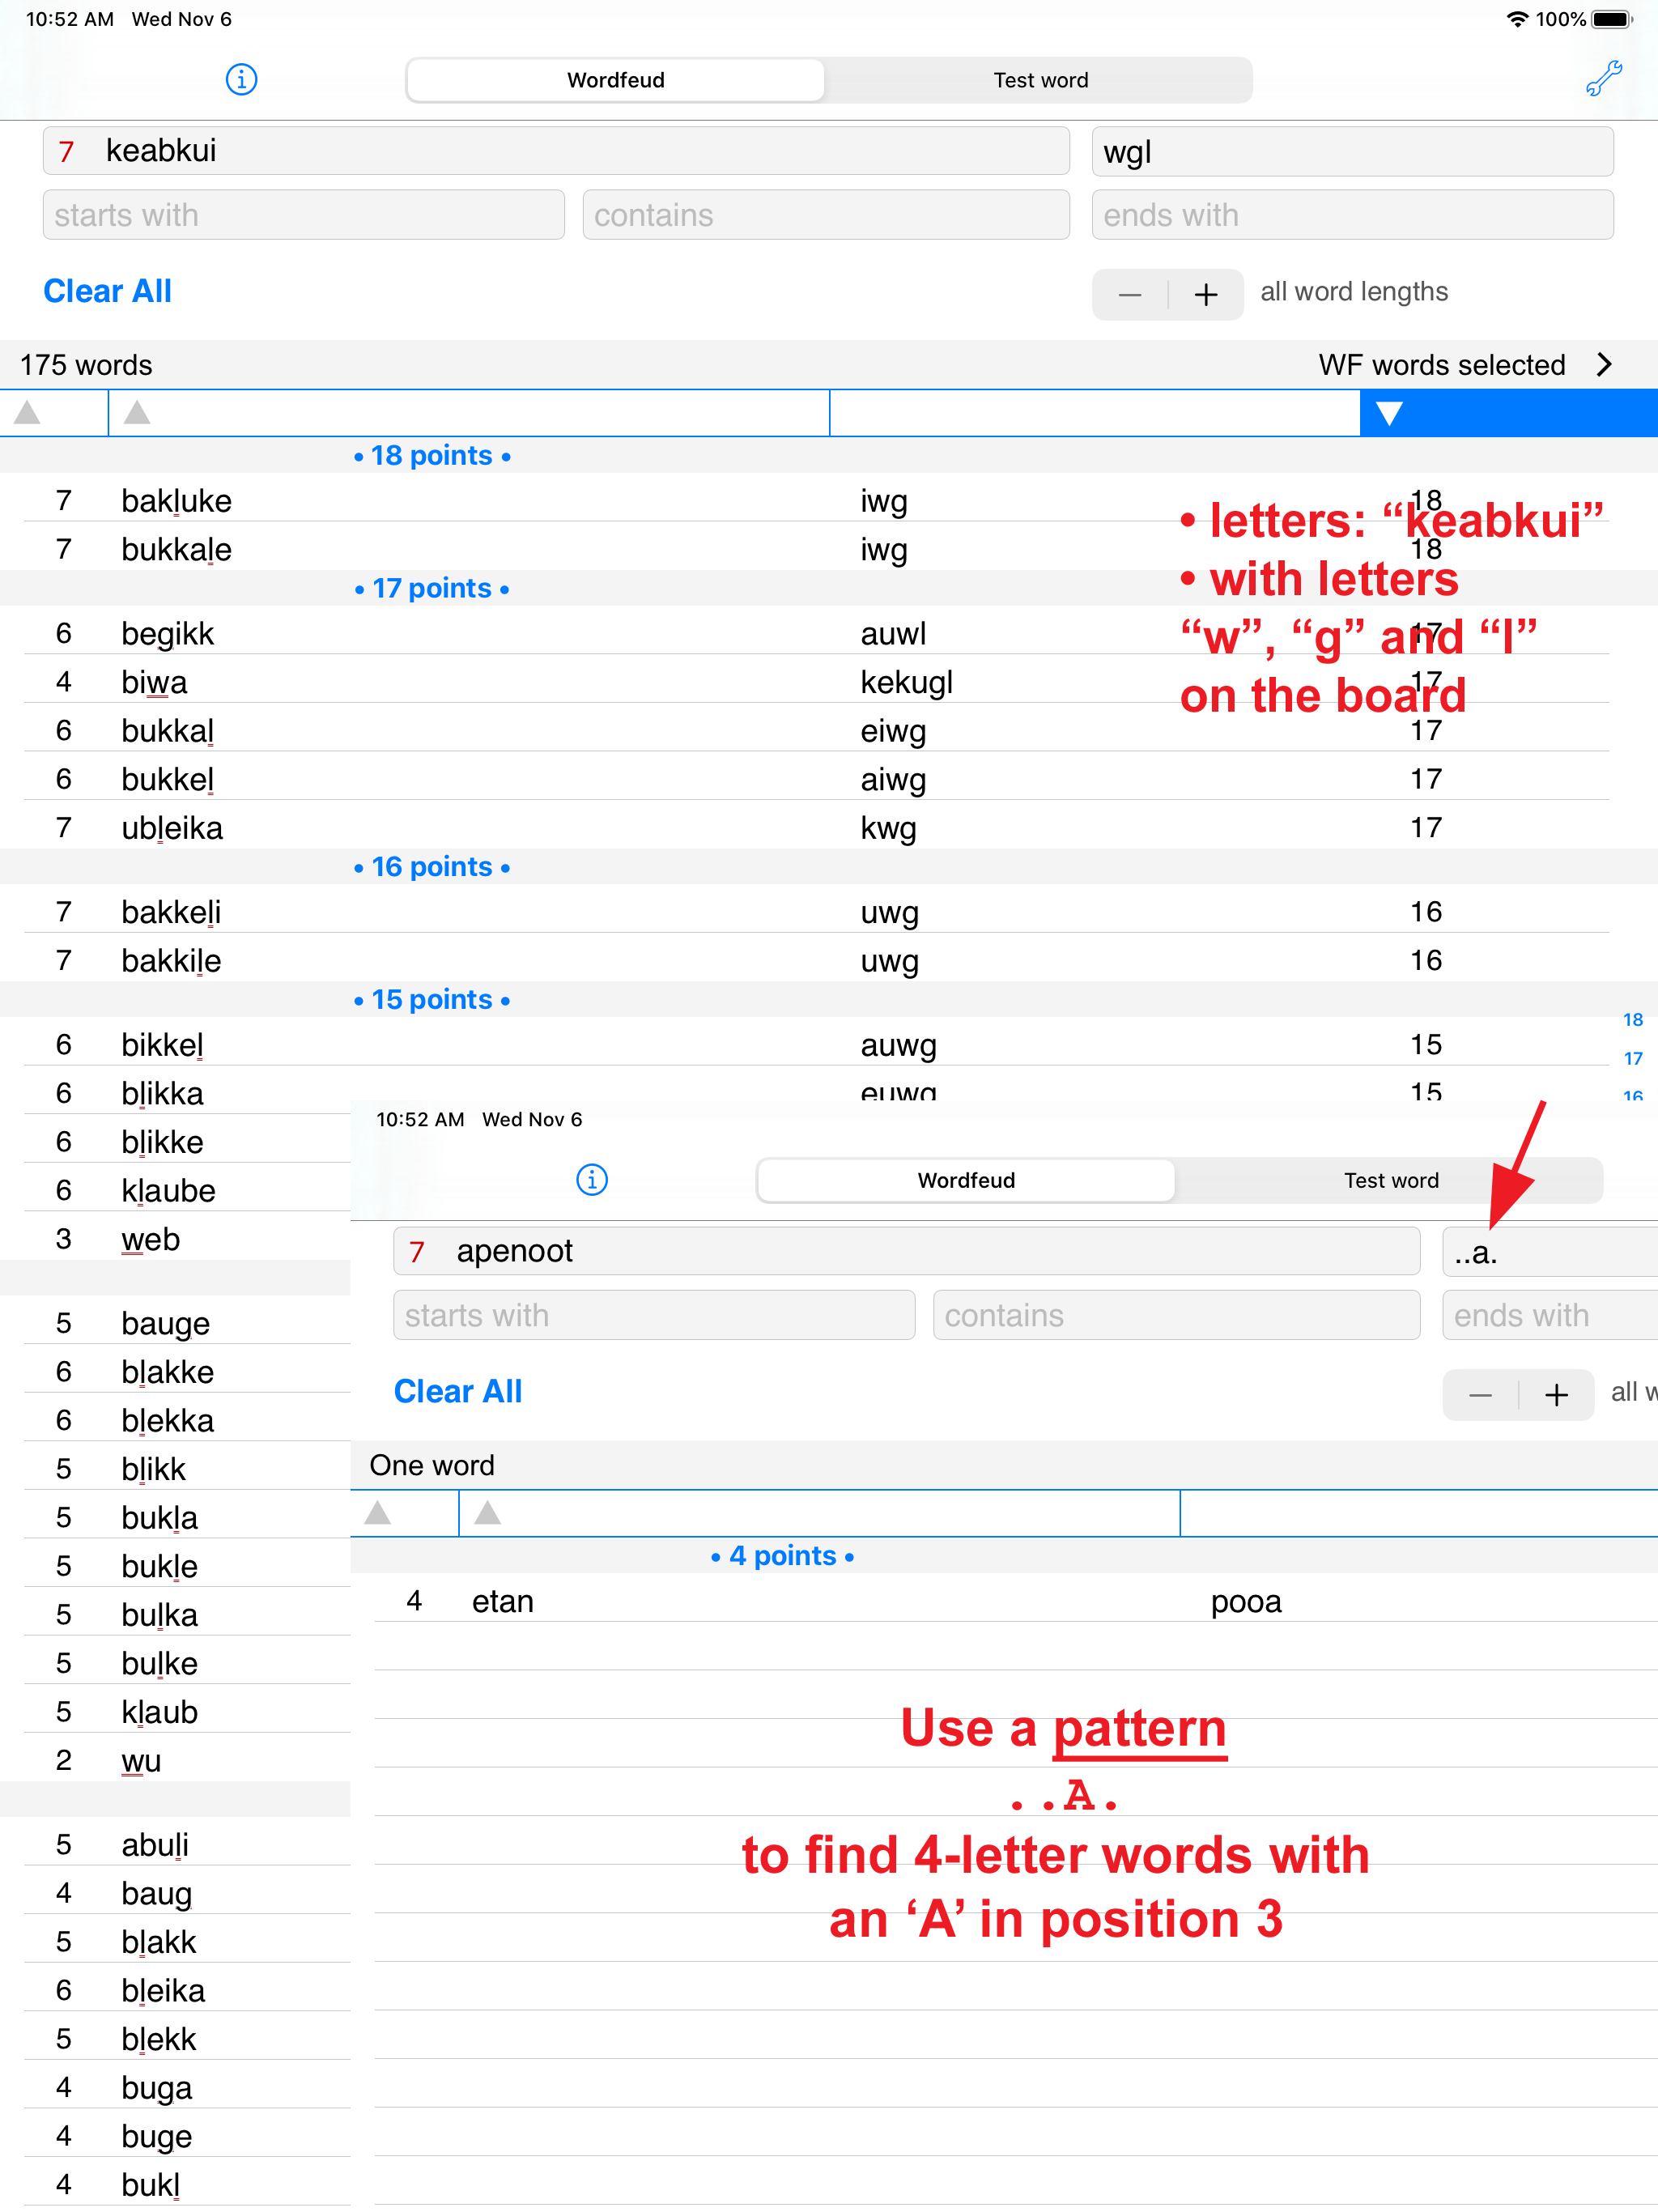Sort by word length using the first triangle
The width and height of the screenshot is (1658, 2212).
pyautogui.click(x=27, y=412)
